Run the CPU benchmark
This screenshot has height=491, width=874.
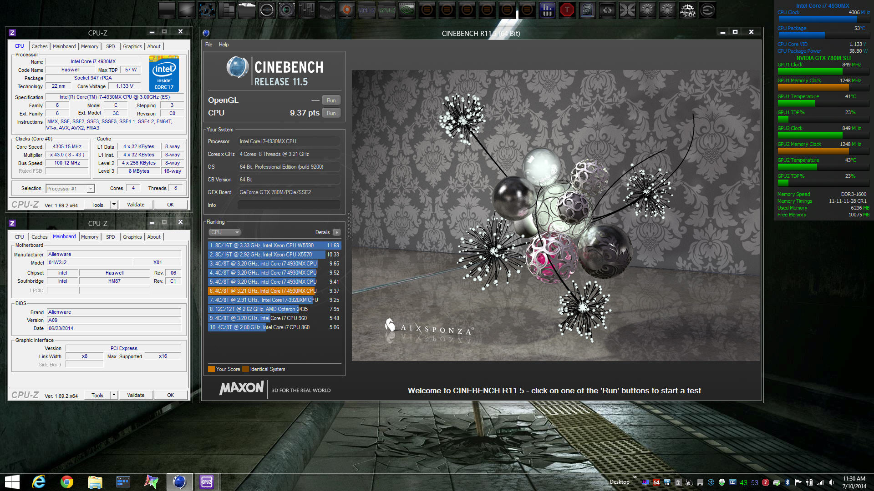[x=331, y=113]
